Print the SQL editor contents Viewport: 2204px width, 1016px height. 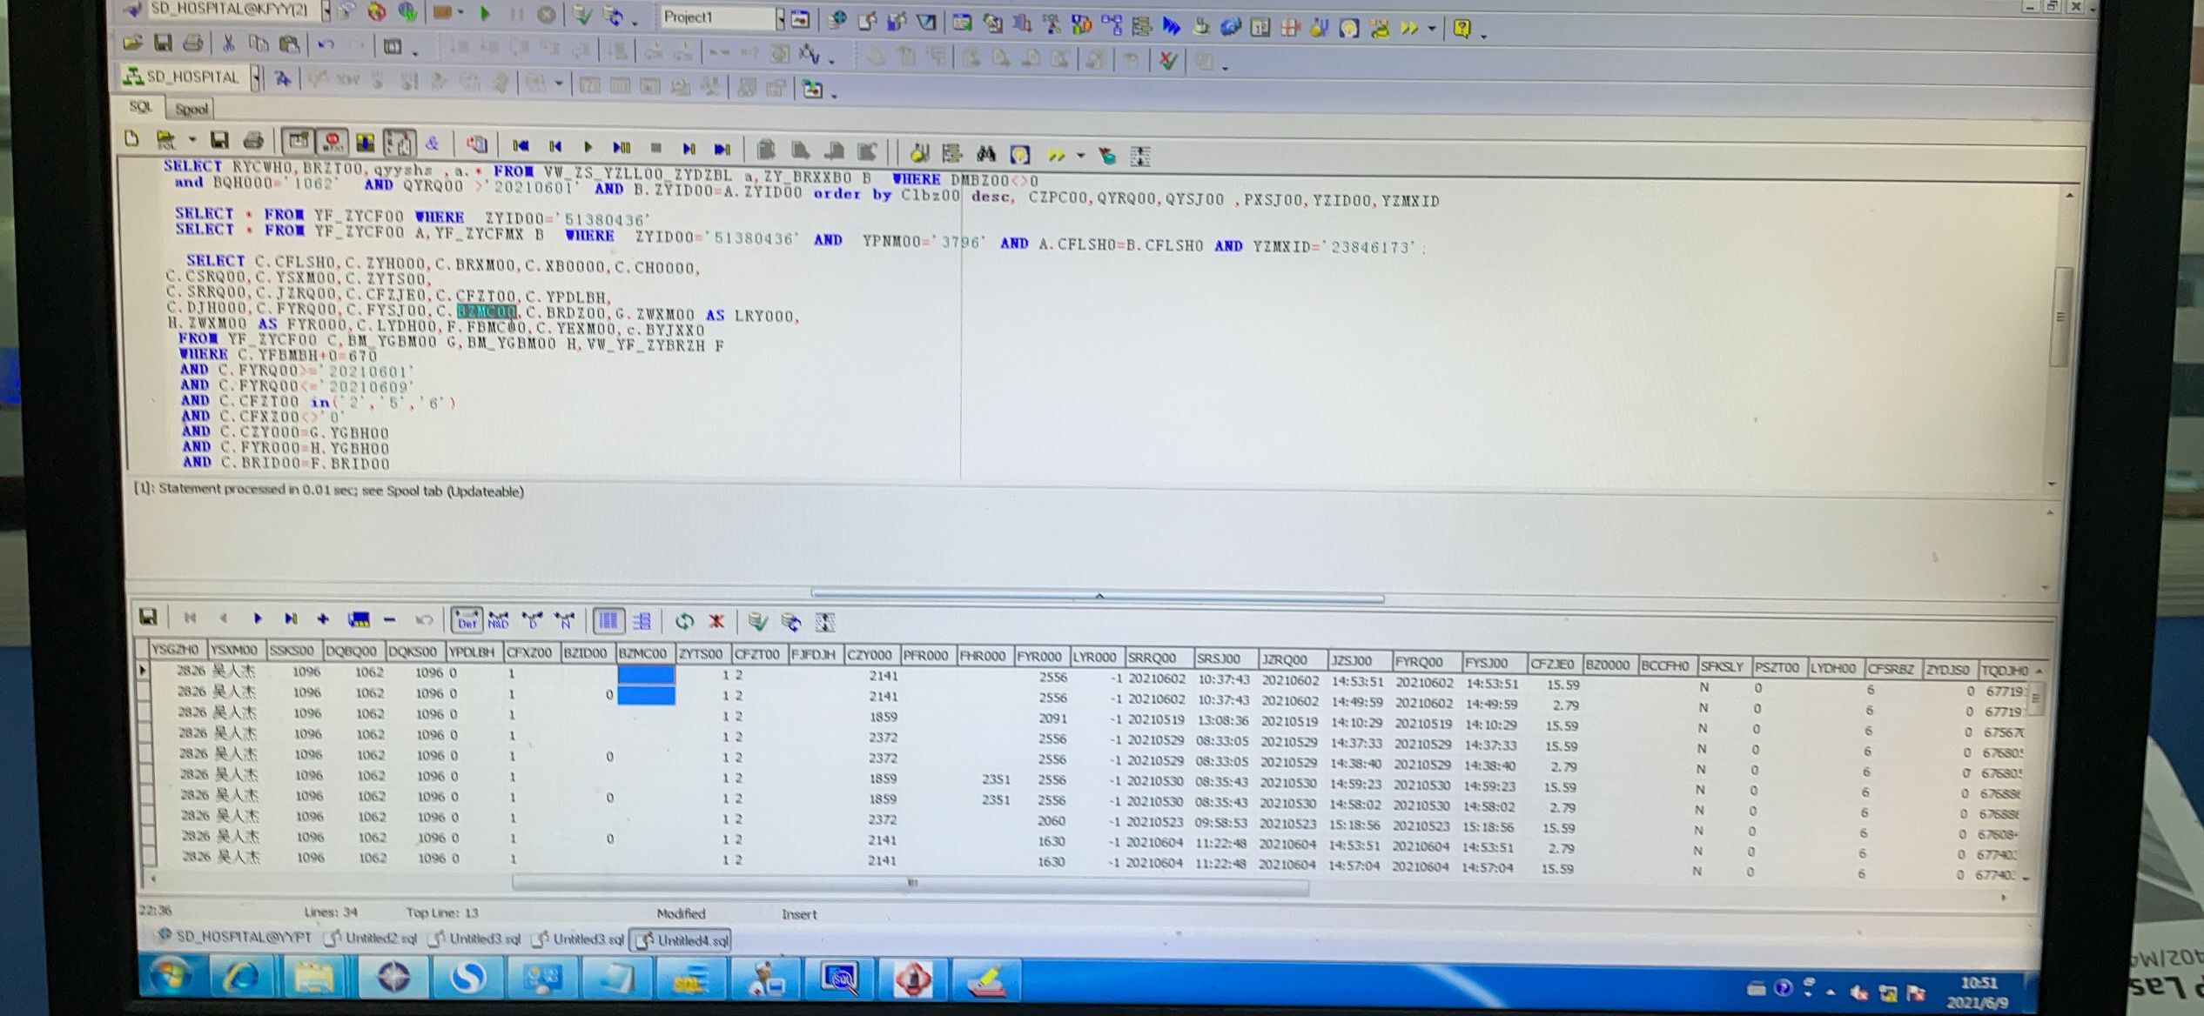coord(253,140)
